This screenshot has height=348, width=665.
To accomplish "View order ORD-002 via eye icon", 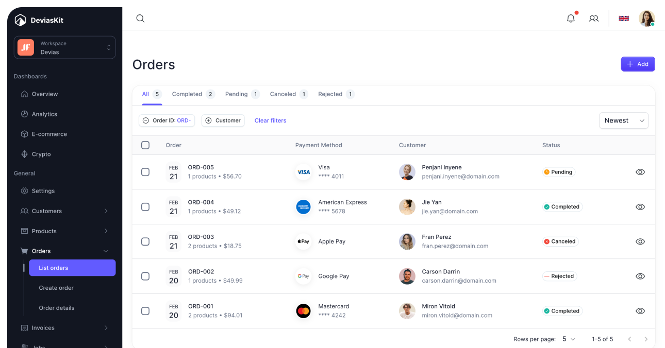I will click(640, 276).
